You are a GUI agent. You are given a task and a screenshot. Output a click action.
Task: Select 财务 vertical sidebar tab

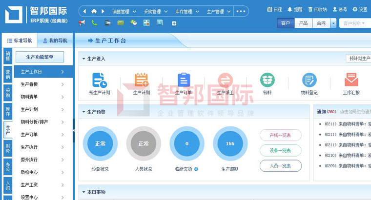8,148
